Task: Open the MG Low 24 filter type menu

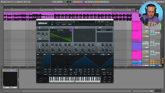Action: (x=103, y=30)
